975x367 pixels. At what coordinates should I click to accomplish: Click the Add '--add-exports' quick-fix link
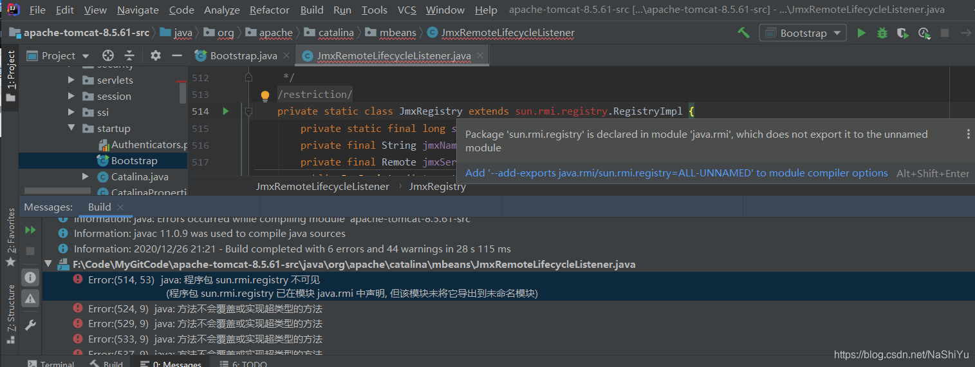(676, 173)
